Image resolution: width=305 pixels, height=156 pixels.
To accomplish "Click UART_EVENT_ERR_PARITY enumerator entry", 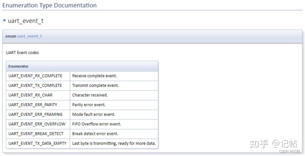I will click(33, 105).
